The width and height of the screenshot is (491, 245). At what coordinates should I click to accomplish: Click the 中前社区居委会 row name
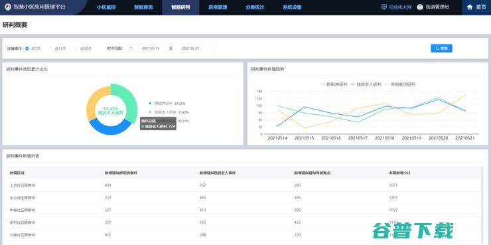click(x=23, y=210)
